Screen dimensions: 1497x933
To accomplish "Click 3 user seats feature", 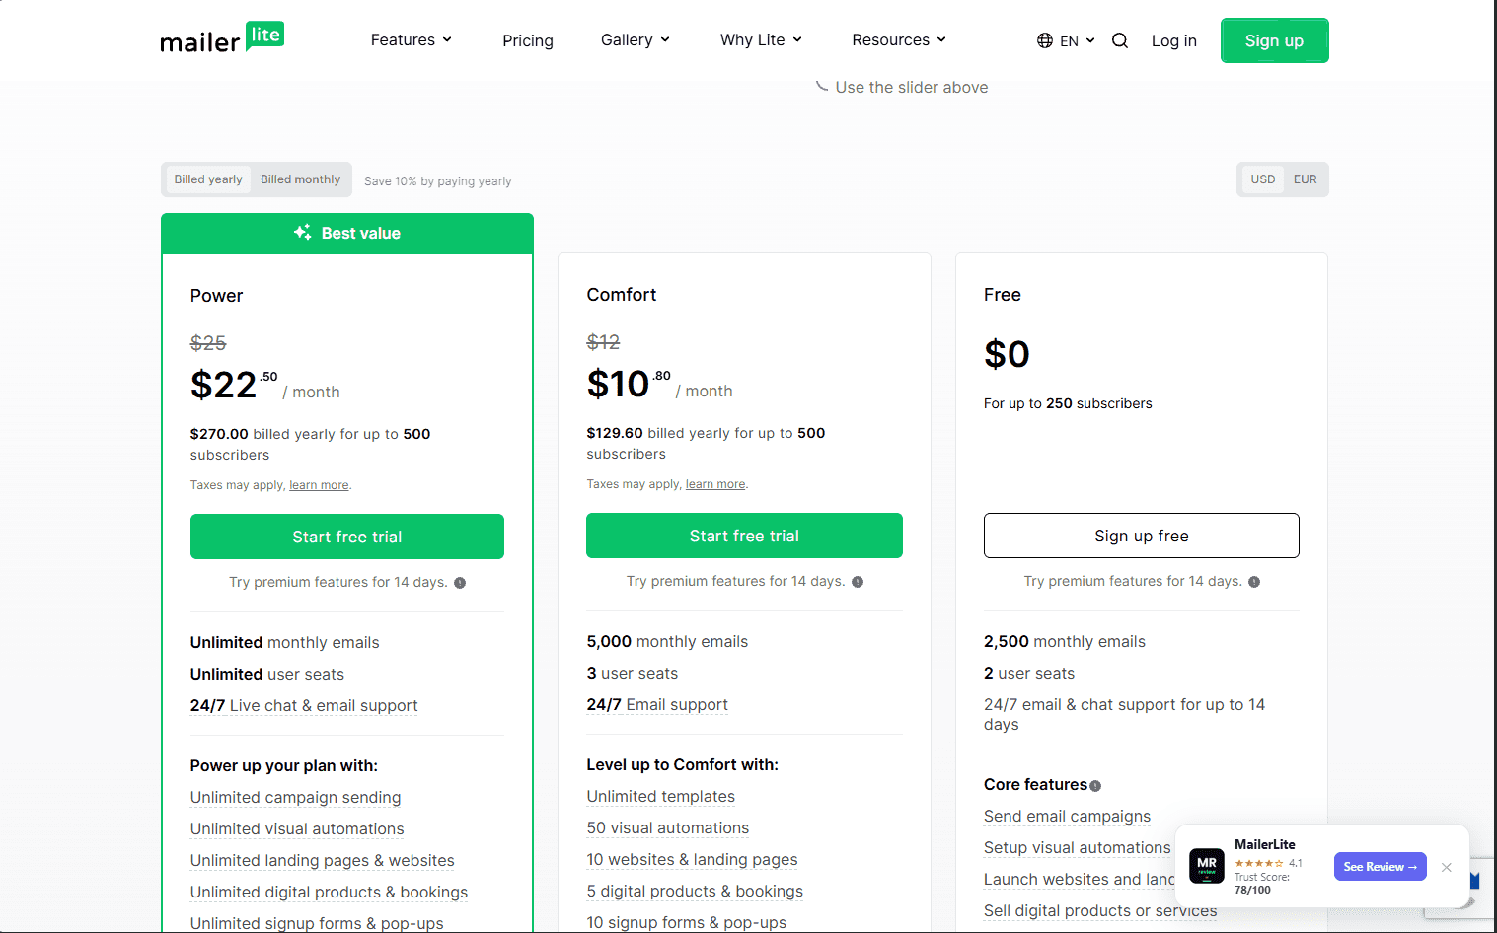I will [633, 673].
